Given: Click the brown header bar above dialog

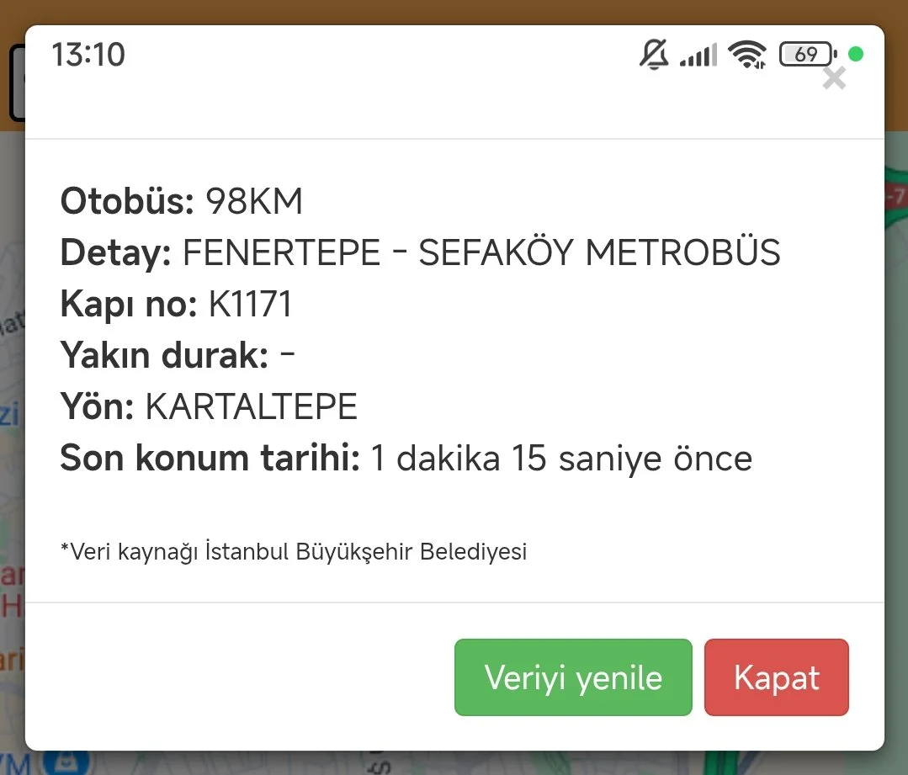Looking at the screenshot, I should click(454, 12).
